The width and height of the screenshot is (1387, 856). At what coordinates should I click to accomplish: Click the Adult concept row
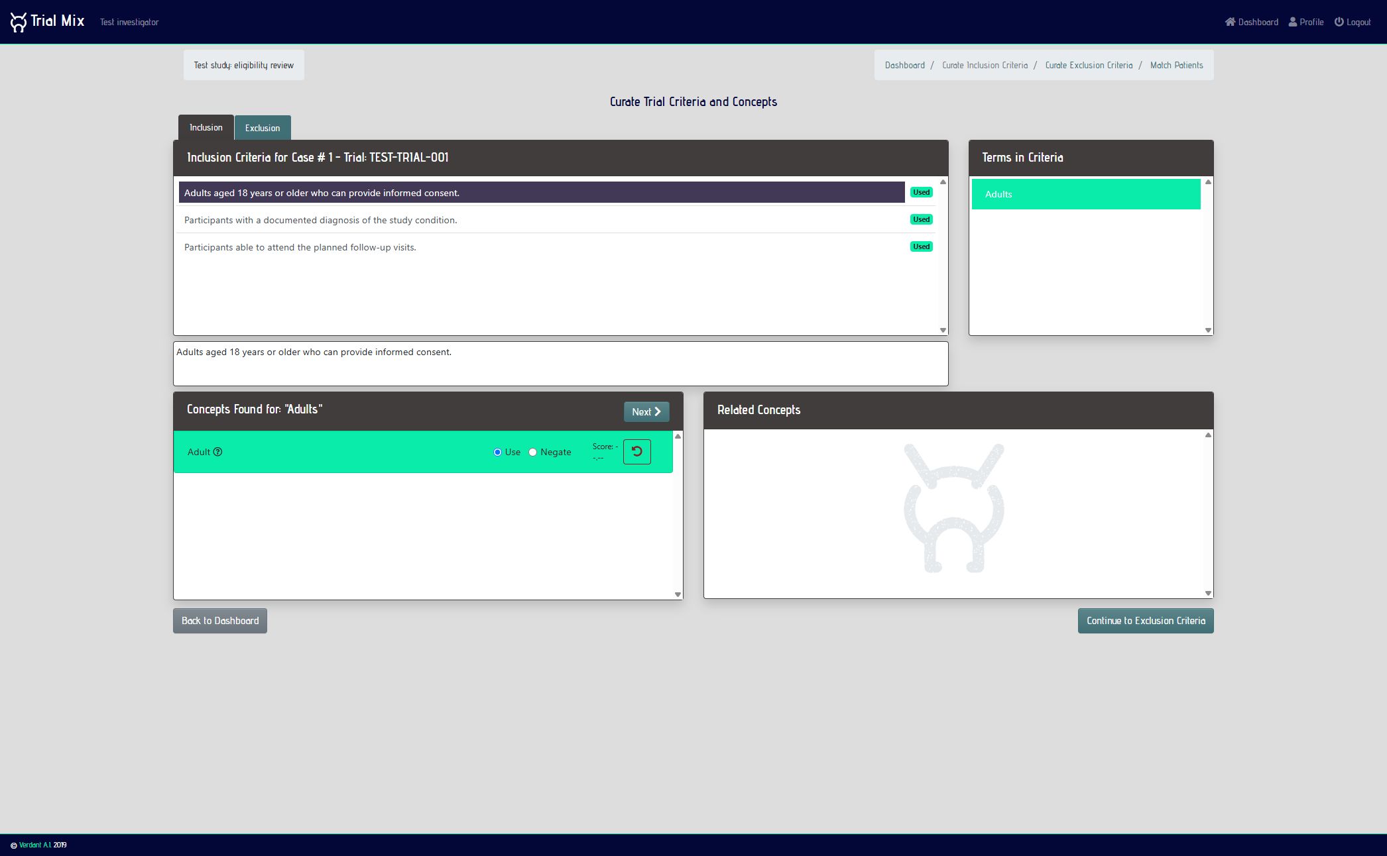423,452
